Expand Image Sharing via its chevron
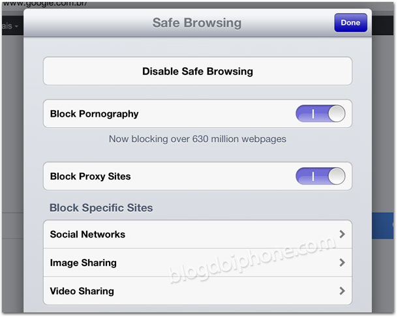 coord(342,262)
